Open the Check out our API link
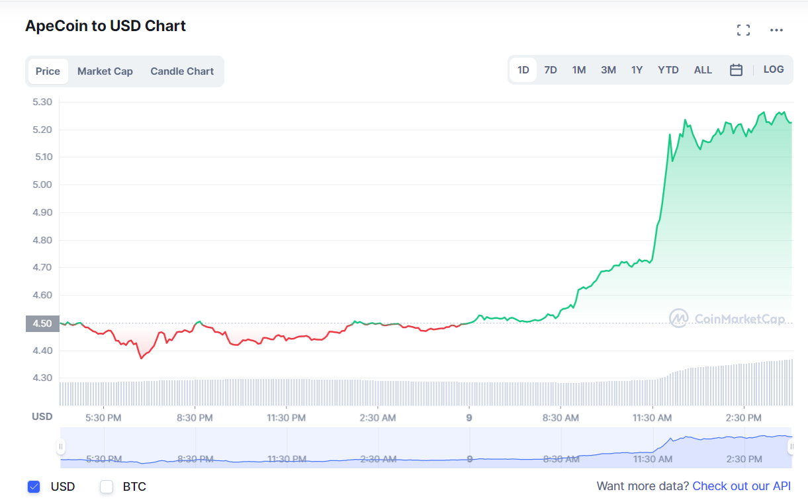The height and width of the screenshot is (504, 808). pyautogui.click(x=741, y=486)
